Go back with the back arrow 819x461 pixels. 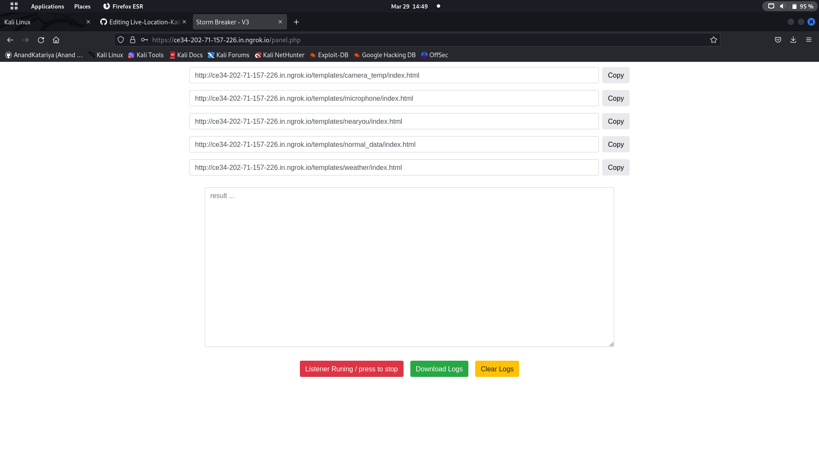(x=10, y=40)
